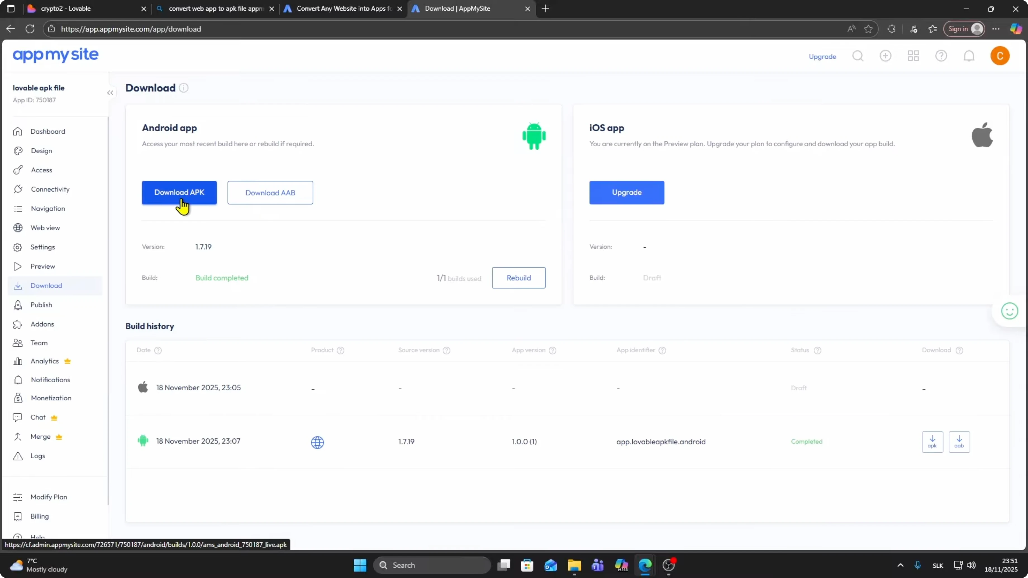Open Dashboard in the sidebar
Image resolution: width=1028 pixels, height=578 pixels.
55,131
